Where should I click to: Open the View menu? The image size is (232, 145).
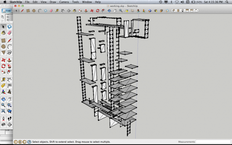43,2
